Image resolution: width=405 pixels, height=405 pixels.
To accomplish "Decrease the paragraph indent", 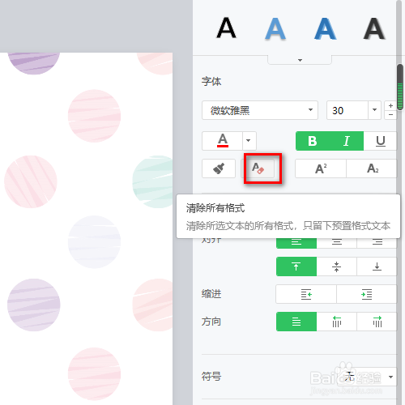I will (306, 294).
